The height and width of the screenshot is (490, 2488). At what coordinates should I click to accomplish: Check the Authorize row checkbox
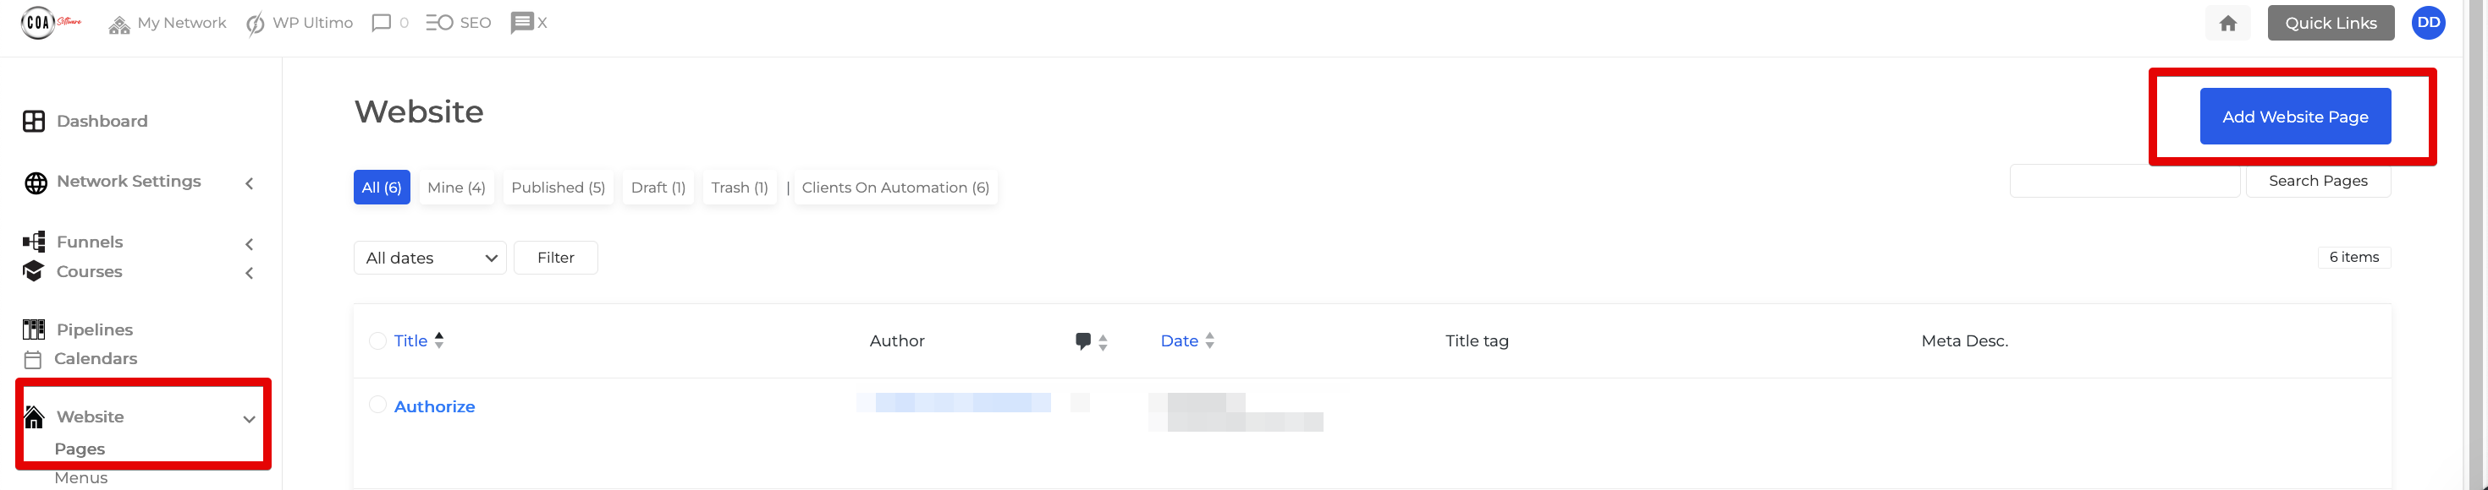pyautogui.click(x=377, y=406)
